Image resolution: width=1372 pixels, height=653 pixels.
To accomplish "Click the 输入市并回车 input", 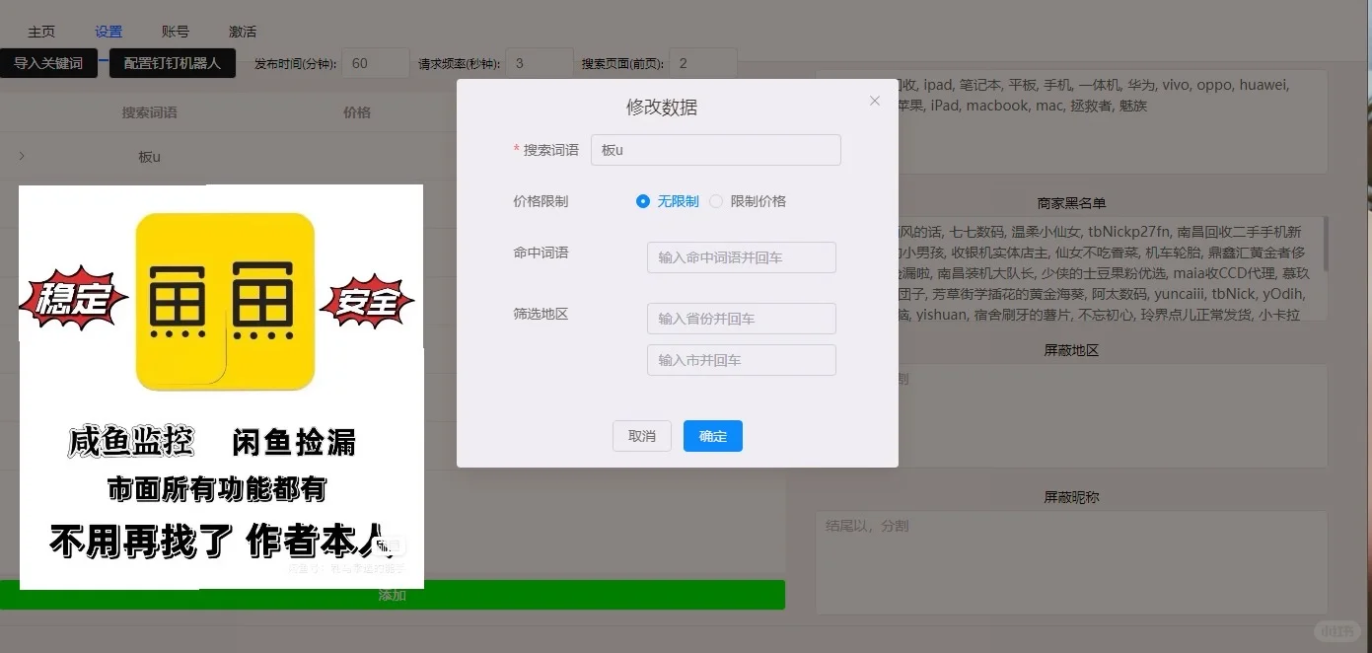I will [741, 359].
